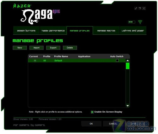Disable Enable On-Screen Display checkbox

[92, 112]
